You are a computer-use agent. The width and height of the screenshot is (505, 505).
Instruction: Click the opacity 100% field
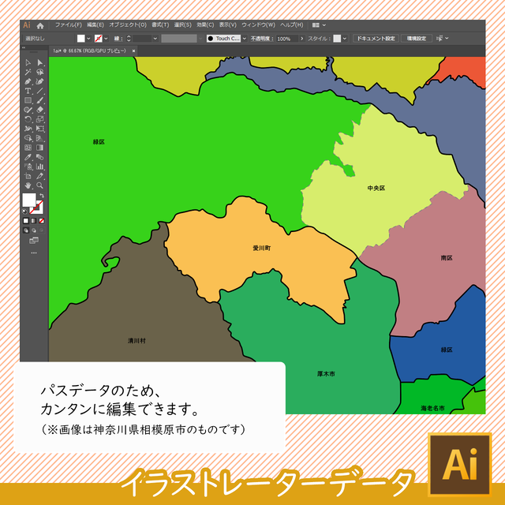coord(287,39)
